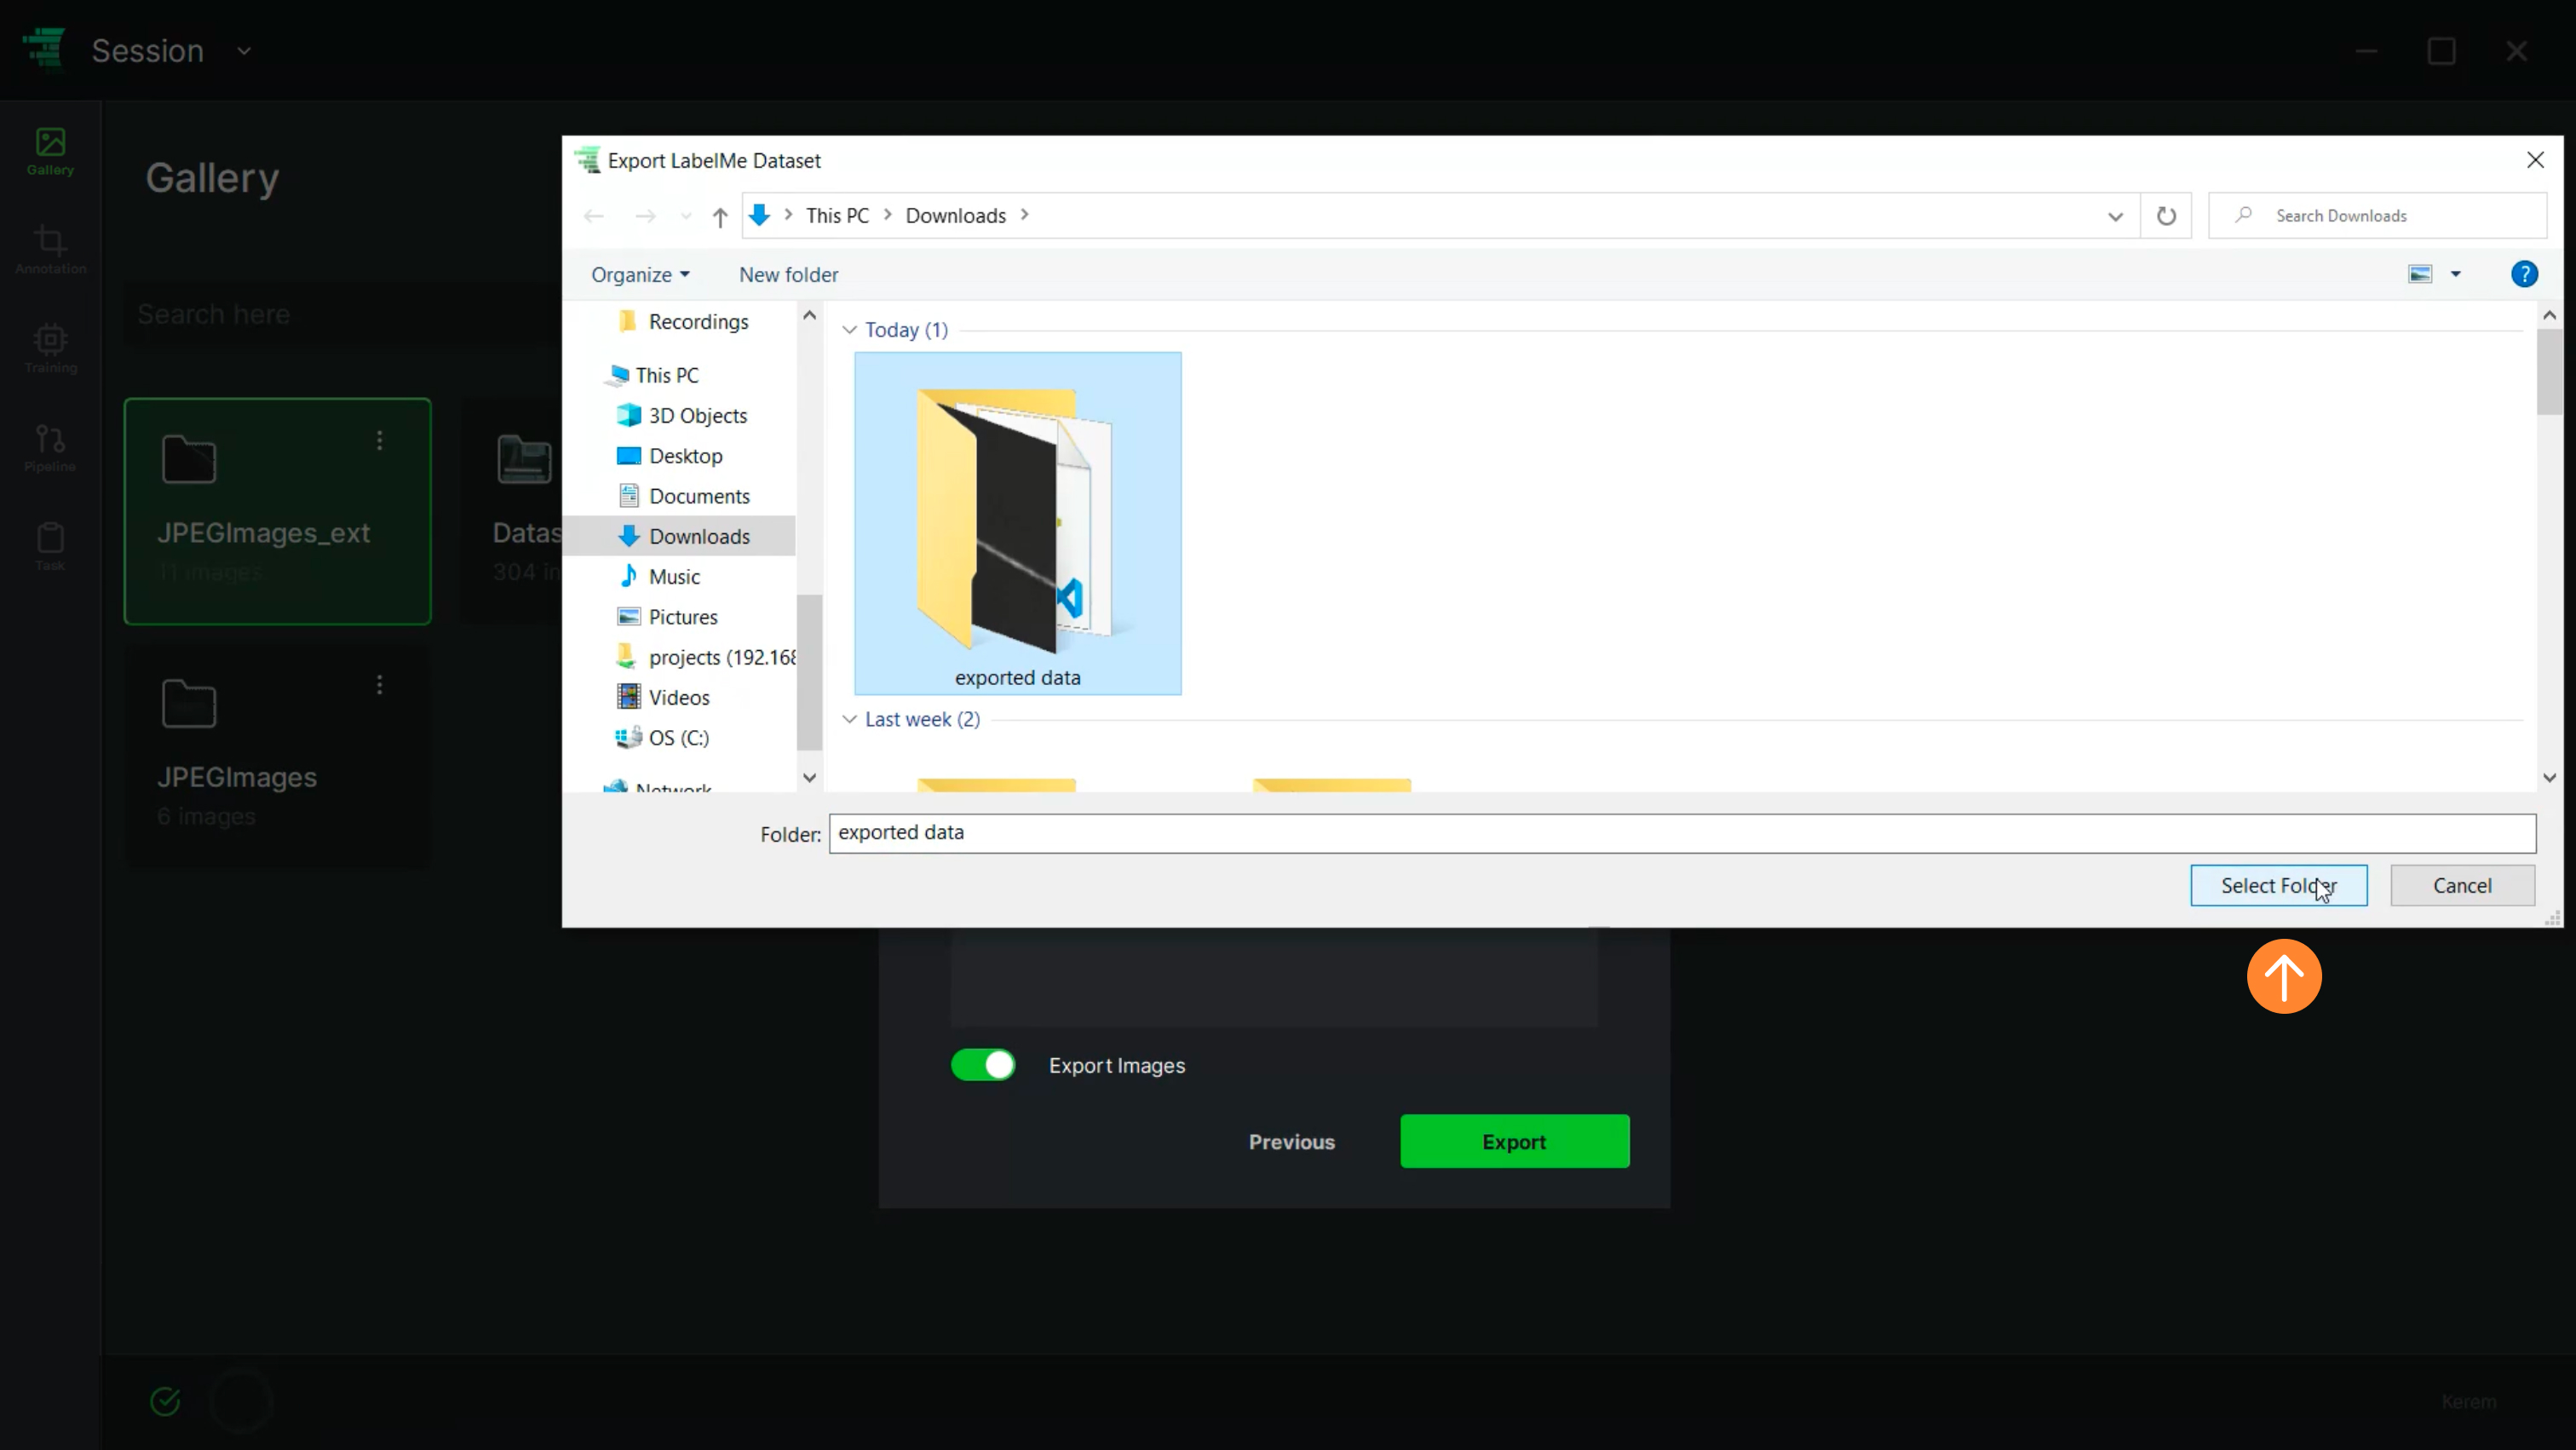Image resolution: width=2576 pixels, height=1450 pixels.
Task: Collapse the Last week (2) group
Action: coord(850,719)
